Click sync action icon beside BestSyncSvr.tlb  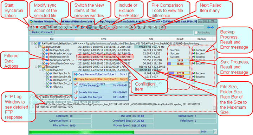pyautogui.click(x=51, y=77)
